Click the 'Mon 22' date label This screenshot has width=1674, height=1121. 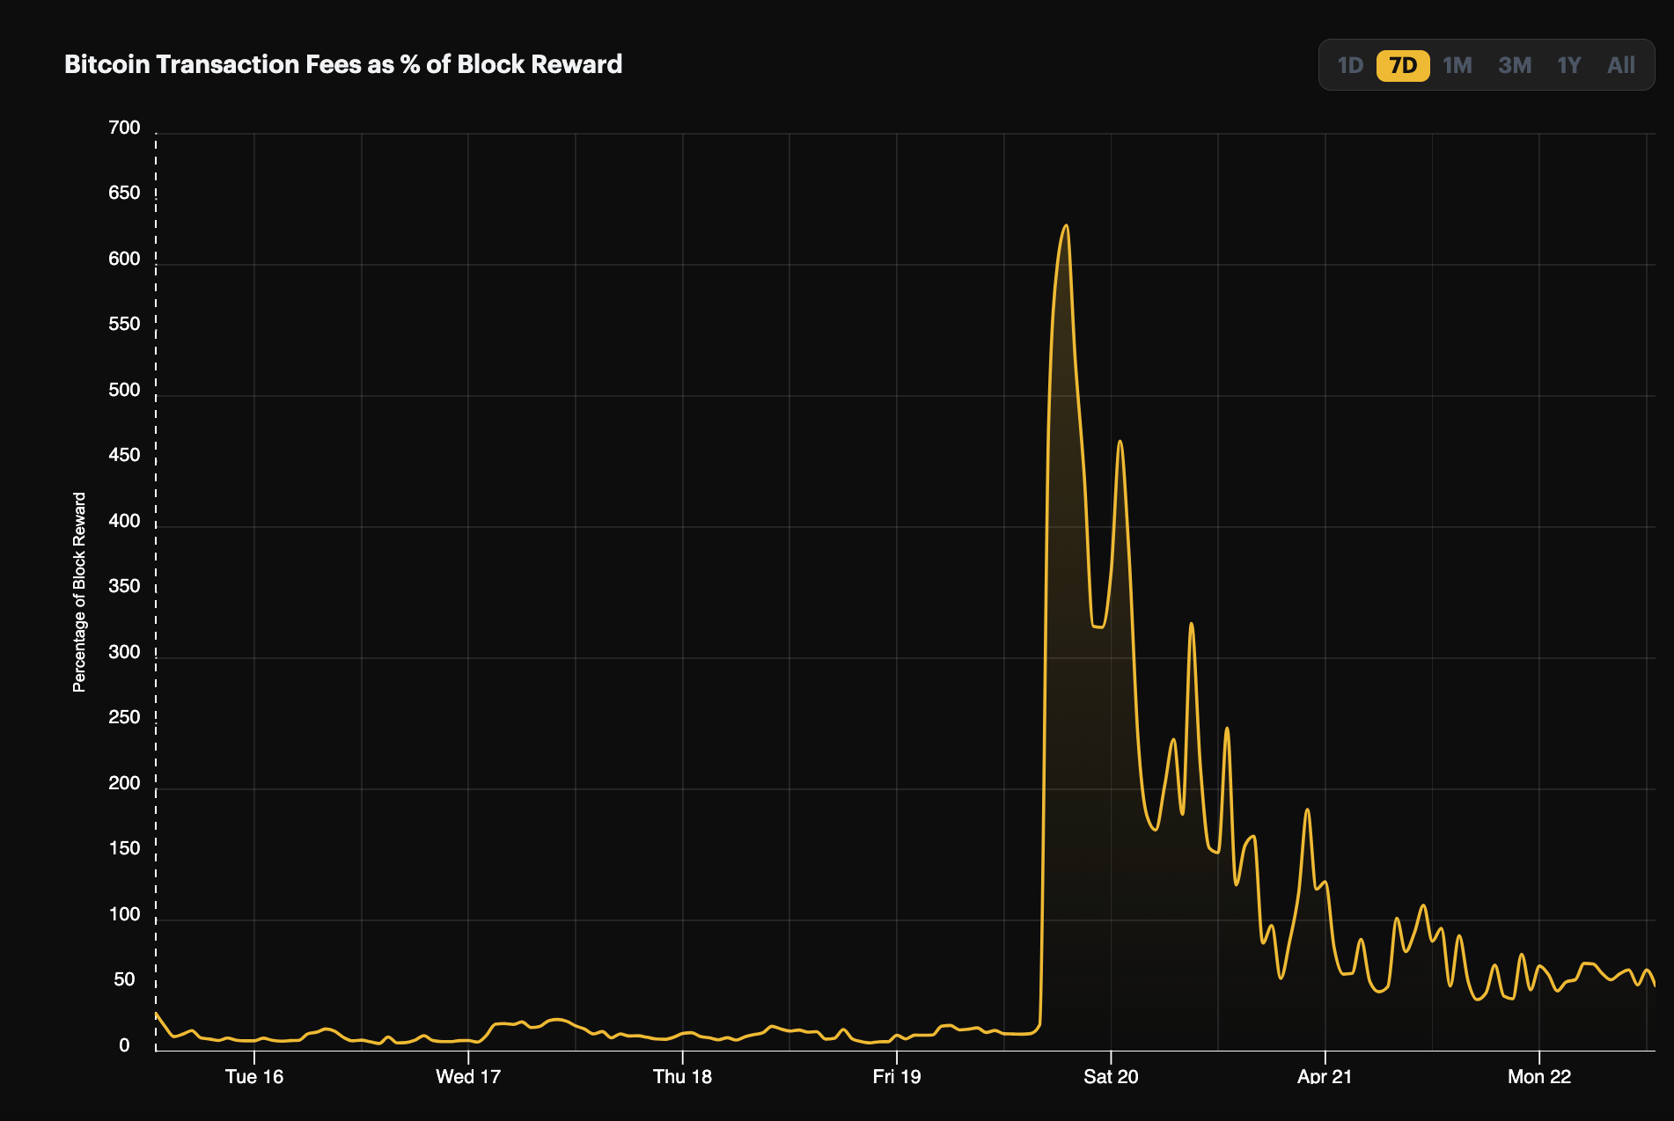click(x=1539, y=1076)
